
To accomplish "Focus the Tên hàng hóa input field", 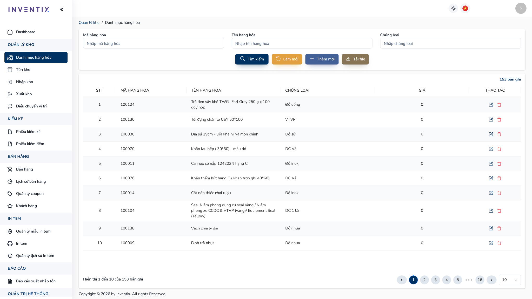I will point(302,43).
